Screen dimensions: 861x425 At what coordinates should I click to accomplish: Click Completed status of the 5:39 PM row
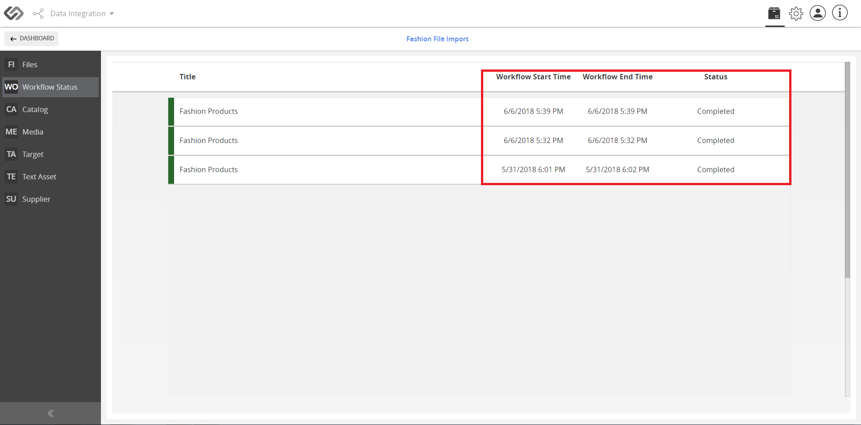(716, 111)
